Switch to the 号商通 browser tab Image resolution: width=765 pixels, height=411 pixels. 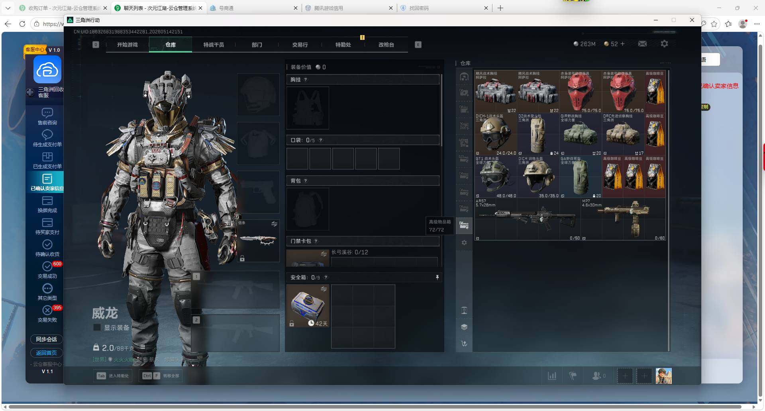[253, 8]
